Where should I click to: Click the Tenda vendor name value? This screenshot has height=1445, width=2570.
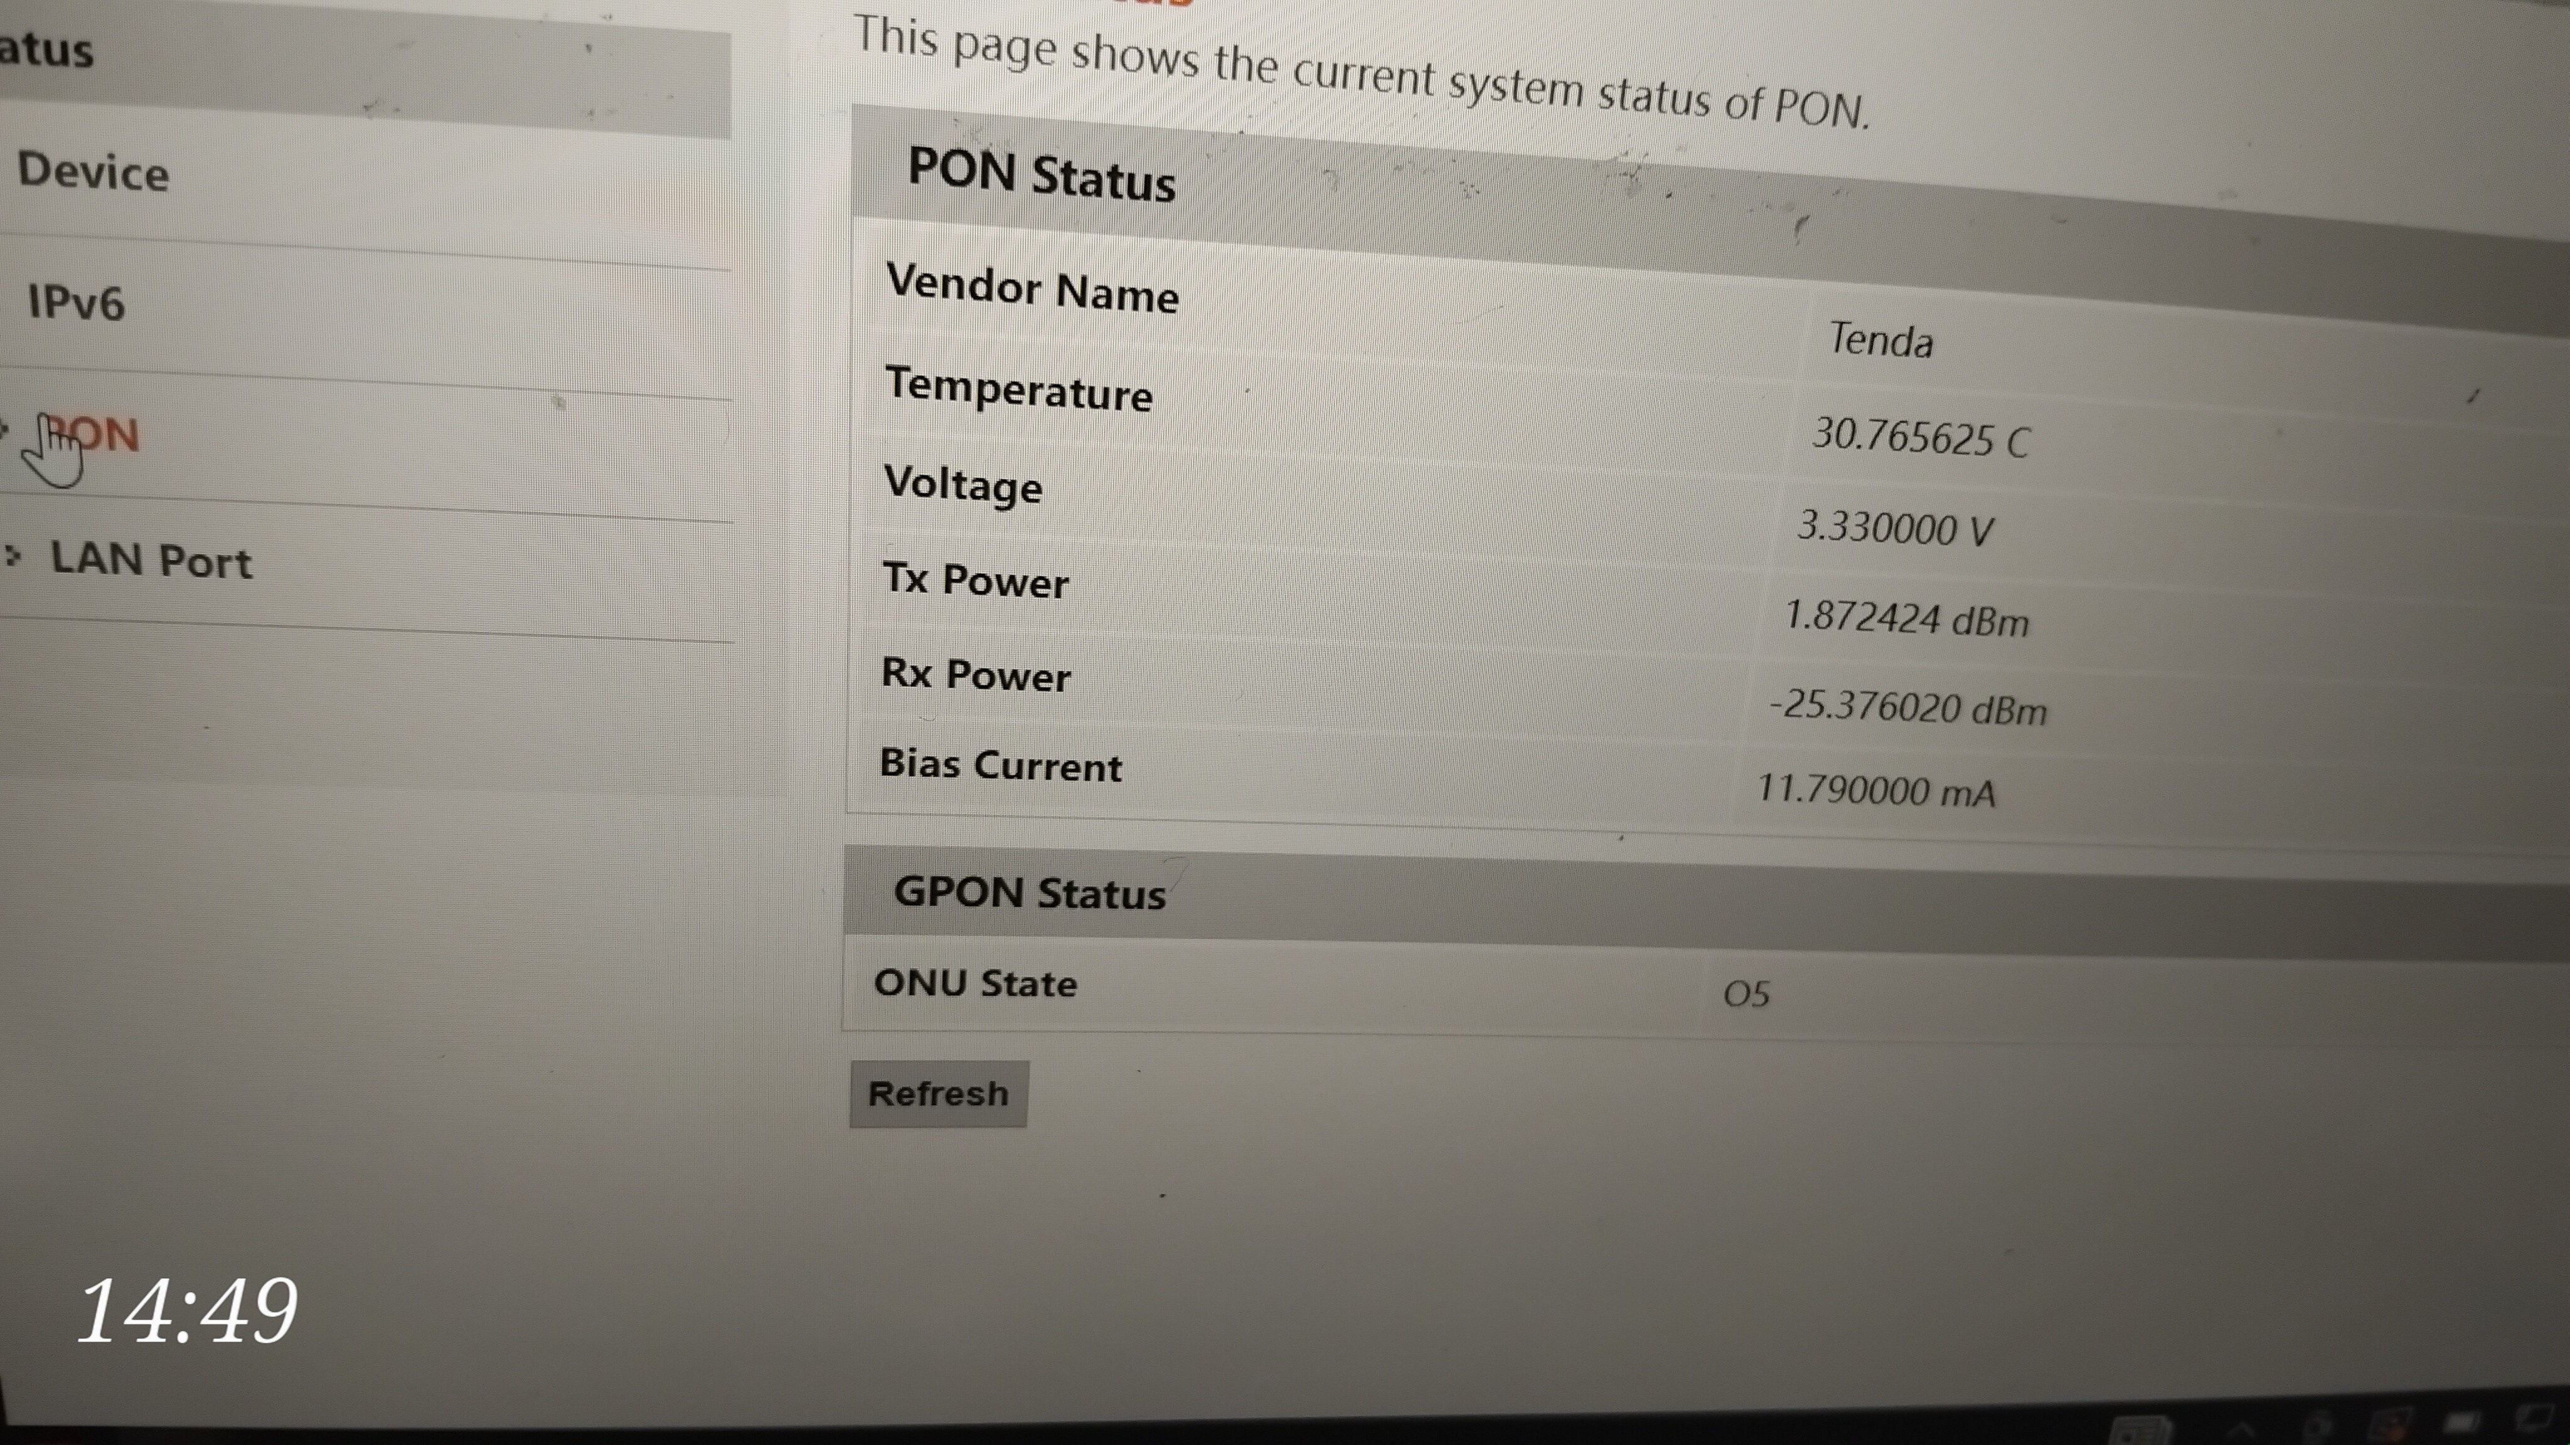point(1880,341)
